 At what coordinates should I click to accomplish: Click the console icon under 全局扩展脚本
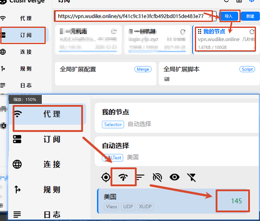167,79
